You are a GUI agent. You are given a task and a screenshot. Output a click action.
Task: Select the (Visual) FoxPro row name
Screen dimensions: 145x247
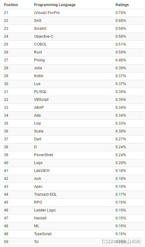point(47,13)
